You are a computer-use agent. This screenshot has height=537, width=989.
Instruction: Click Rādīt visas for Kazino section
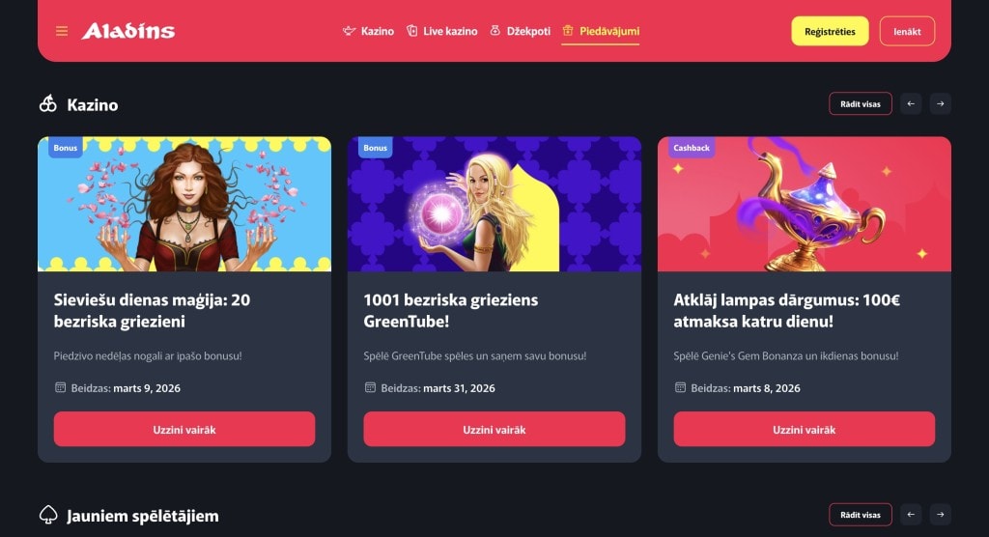click(861, 103)
